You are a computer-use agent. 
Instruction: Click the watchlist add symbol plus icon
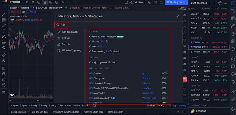[214, 3]
